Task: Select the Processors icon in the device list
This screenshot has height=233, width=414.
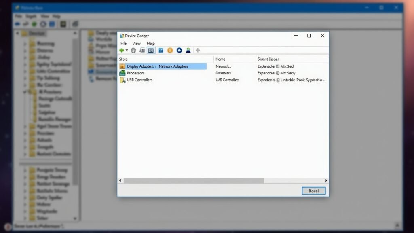Action: (x=121, y=73)
